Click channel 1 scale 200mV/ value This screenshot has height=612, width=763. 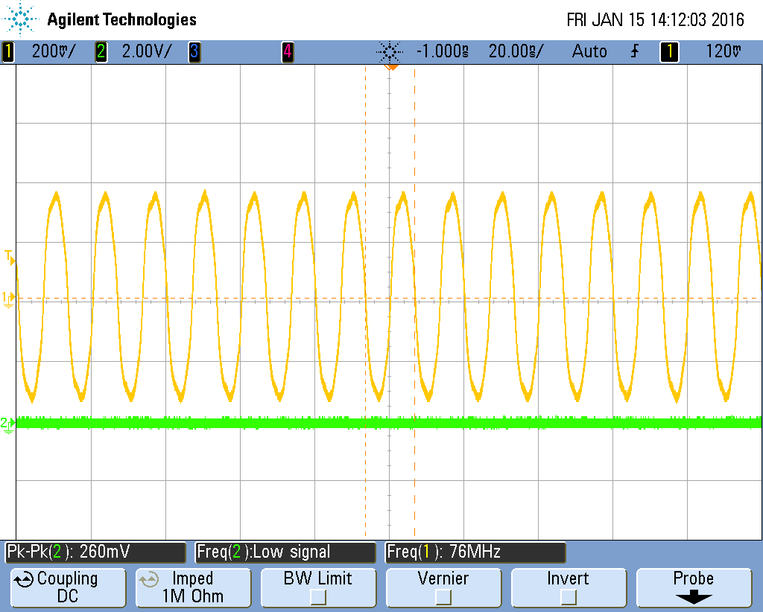click(54, 51)
